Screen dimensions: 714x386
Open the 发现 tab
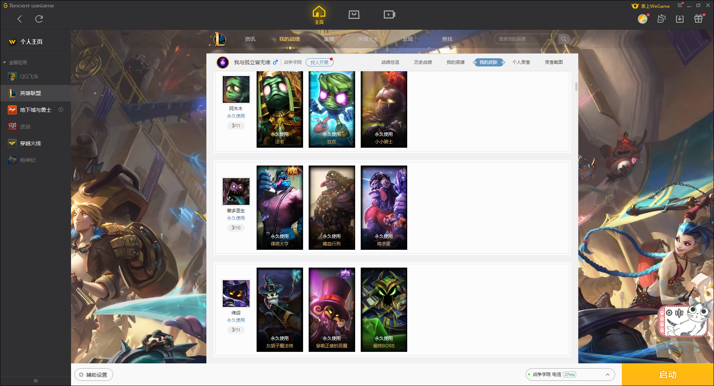click(x=408, y=39)
